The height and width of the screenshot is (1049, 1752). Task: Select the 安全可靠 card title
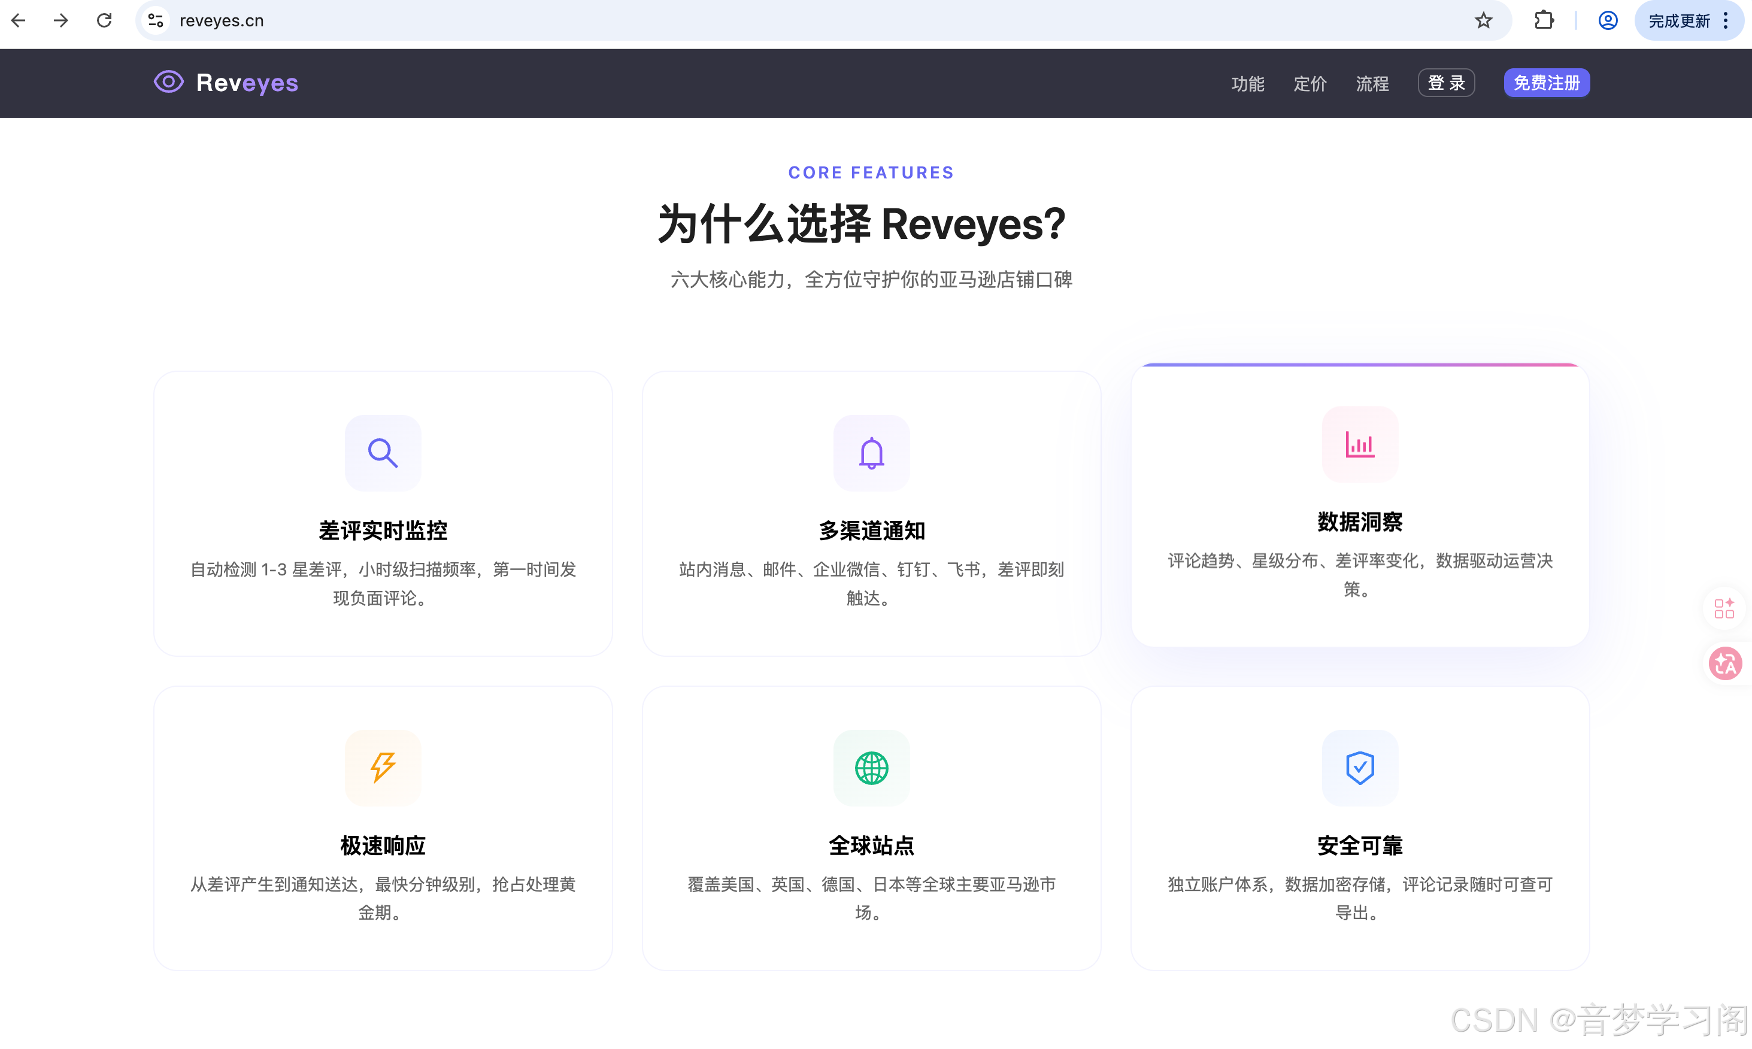(1360, 845)
